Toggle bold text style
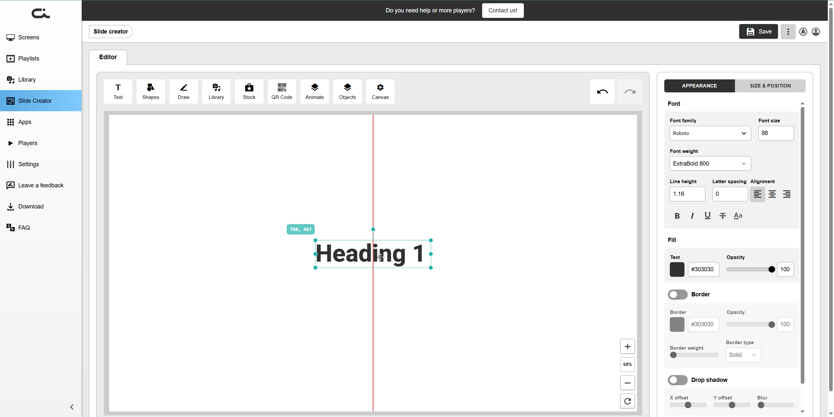834x417 pixels. [677, 216]
